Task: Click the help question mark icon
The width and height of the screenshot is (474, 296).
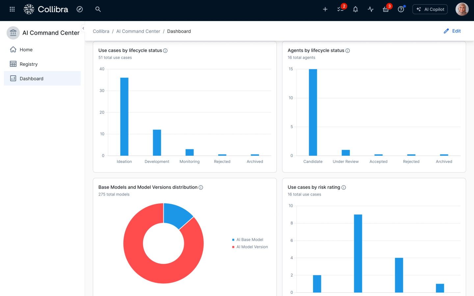Action: (x=401, y=9)
